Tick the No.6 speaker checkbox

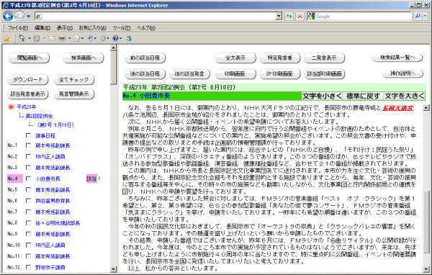(28, 201)
